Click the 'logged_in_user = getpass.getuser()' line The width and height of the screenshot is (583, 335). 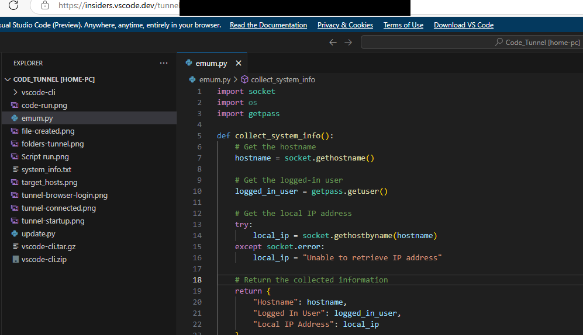tap(311, 191)
